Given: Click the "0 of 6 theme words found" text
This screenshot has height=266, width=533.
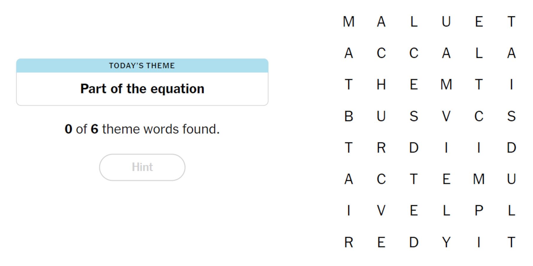Looking at the screenshot, I should pyautogui.click(x=142, y=129).
